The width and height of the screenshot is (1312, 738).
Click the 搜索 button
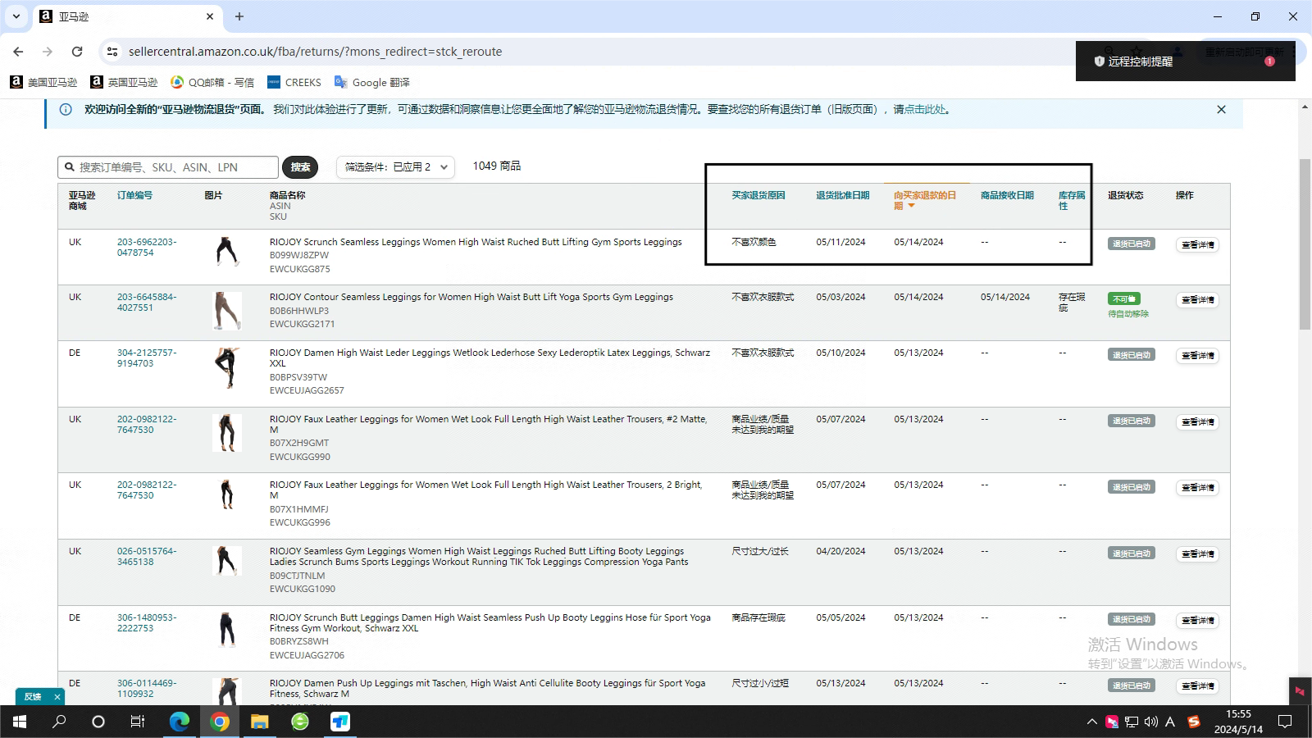300,167
